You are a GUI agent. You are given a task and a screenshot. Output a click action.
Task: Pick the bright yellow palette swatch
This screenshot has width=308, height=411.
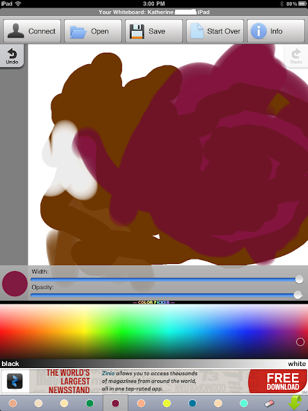click(167, 403)
